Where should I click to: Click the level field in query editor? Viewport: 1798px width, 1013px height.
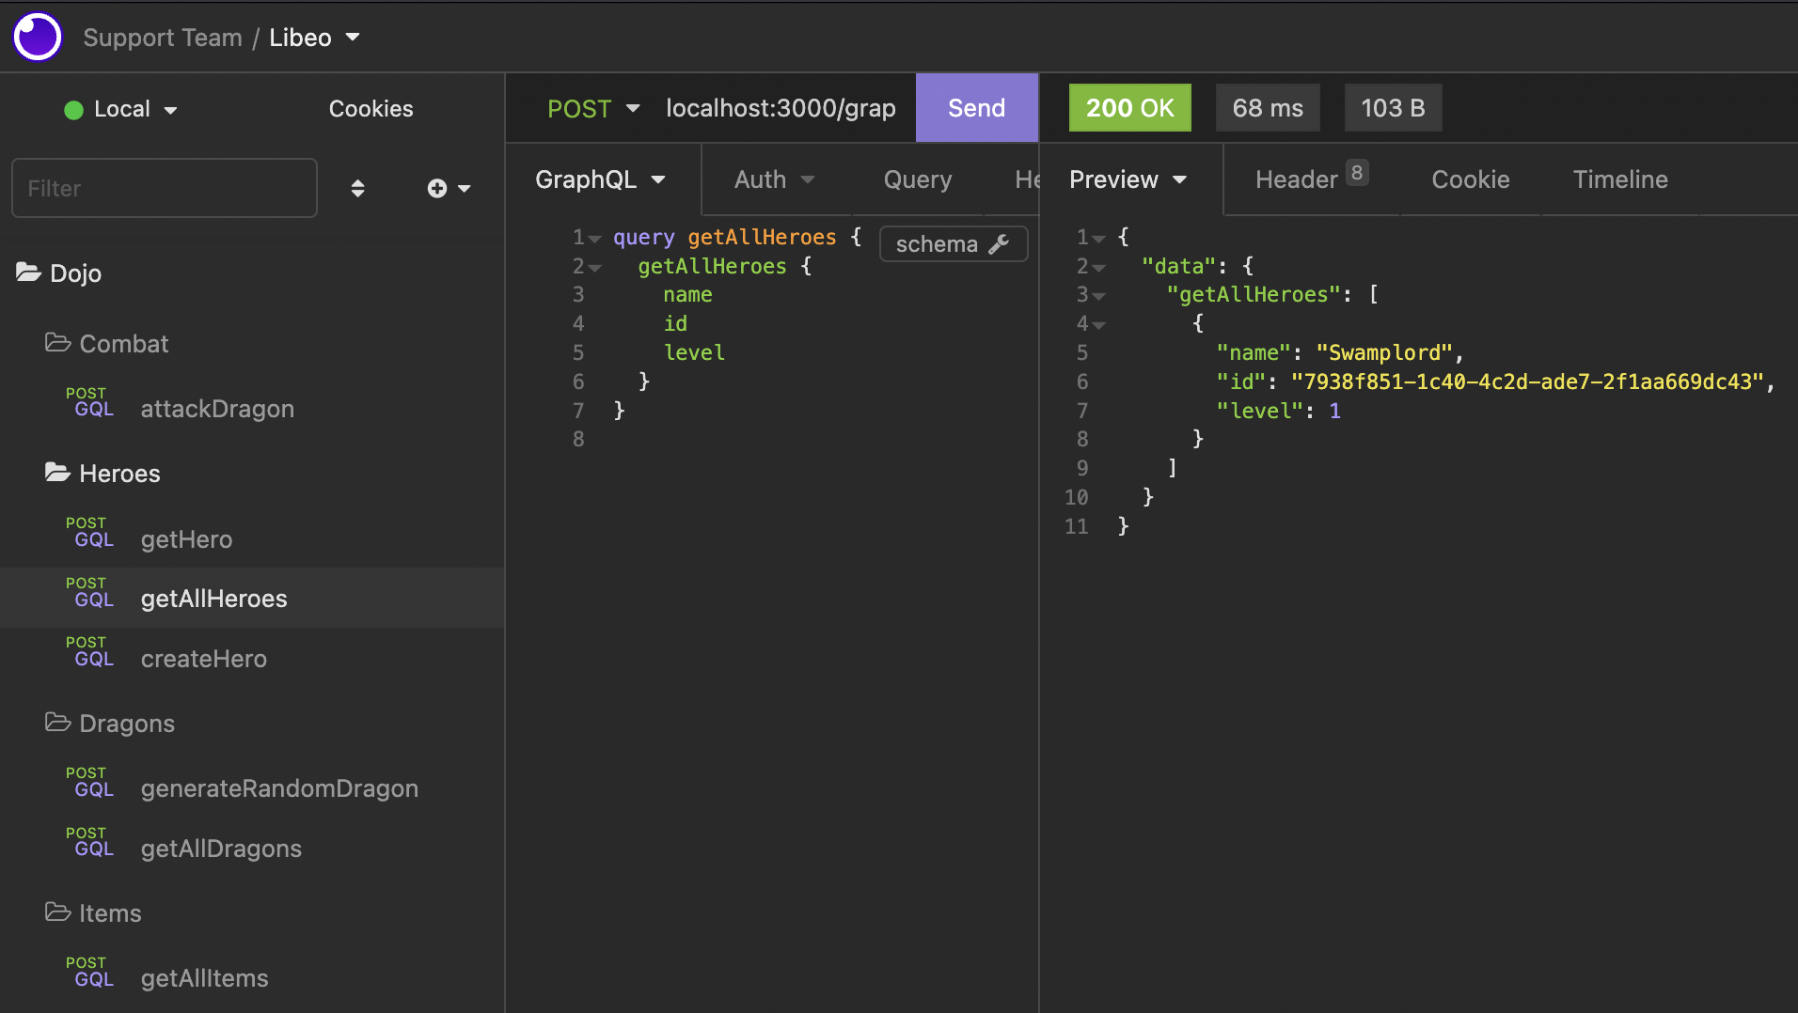click(x=694, y=353)
